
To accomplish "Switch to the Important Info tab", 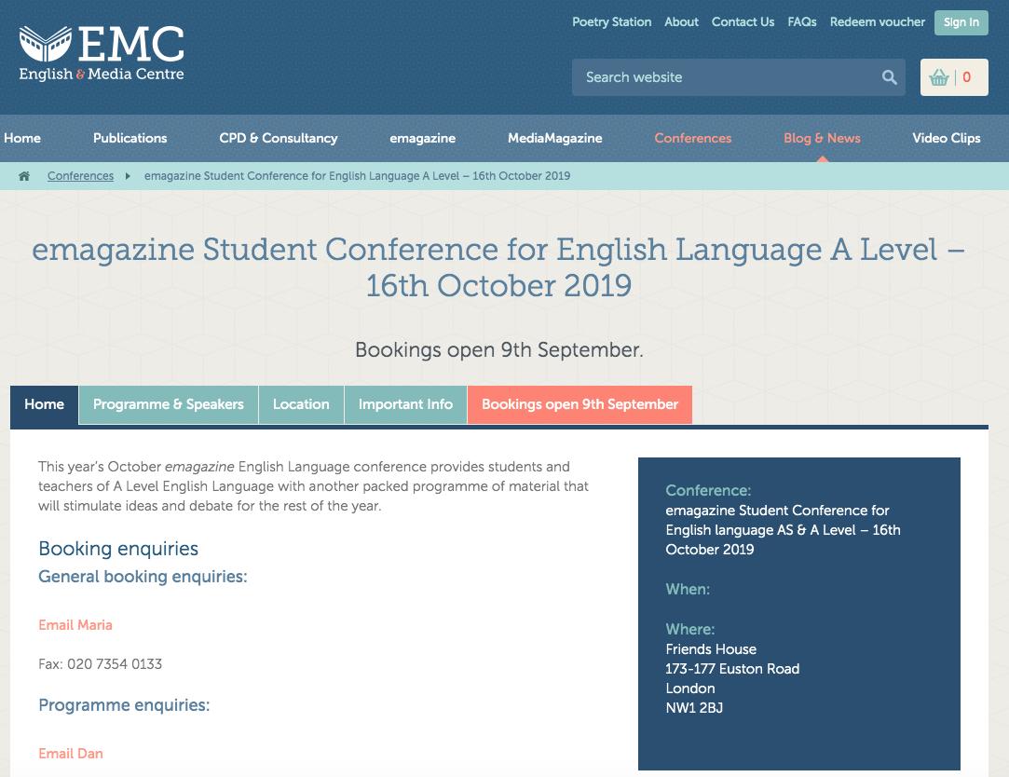I will pyautogui.click(x=405, y=404).
